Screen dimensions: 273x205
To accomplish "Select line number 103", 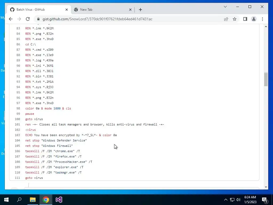I will (x=17, y=135).
